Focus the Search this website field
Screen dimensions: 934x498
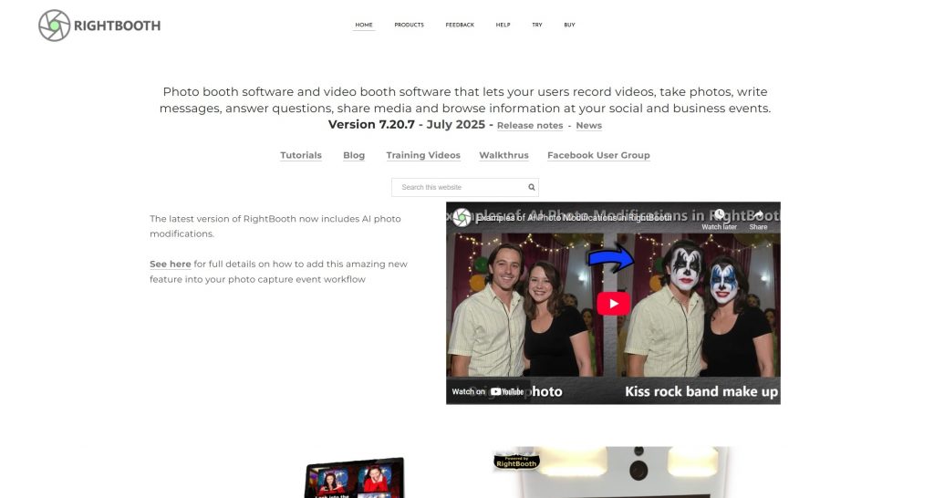(x=464, y=187)
